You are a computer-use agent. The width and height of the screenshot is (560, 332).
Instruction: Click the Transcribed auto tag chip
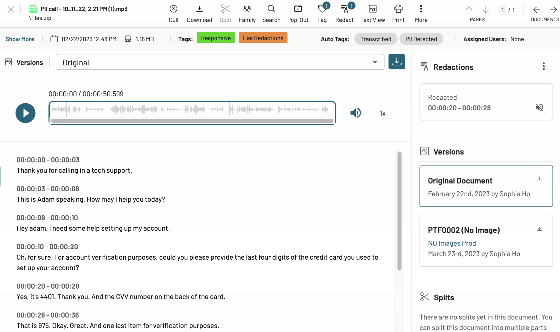[x=376, y=39]
